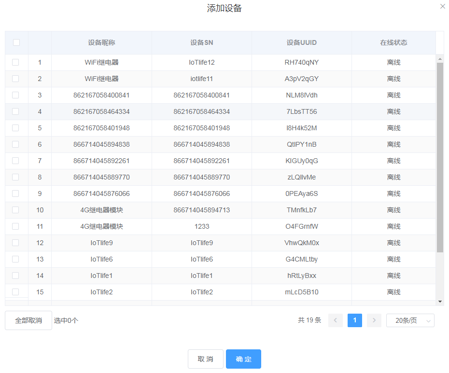This screenshot has height=373, width=449.
Task: Check row 14 IoTlife1 checkbox
Action: (x=15, y=276)
